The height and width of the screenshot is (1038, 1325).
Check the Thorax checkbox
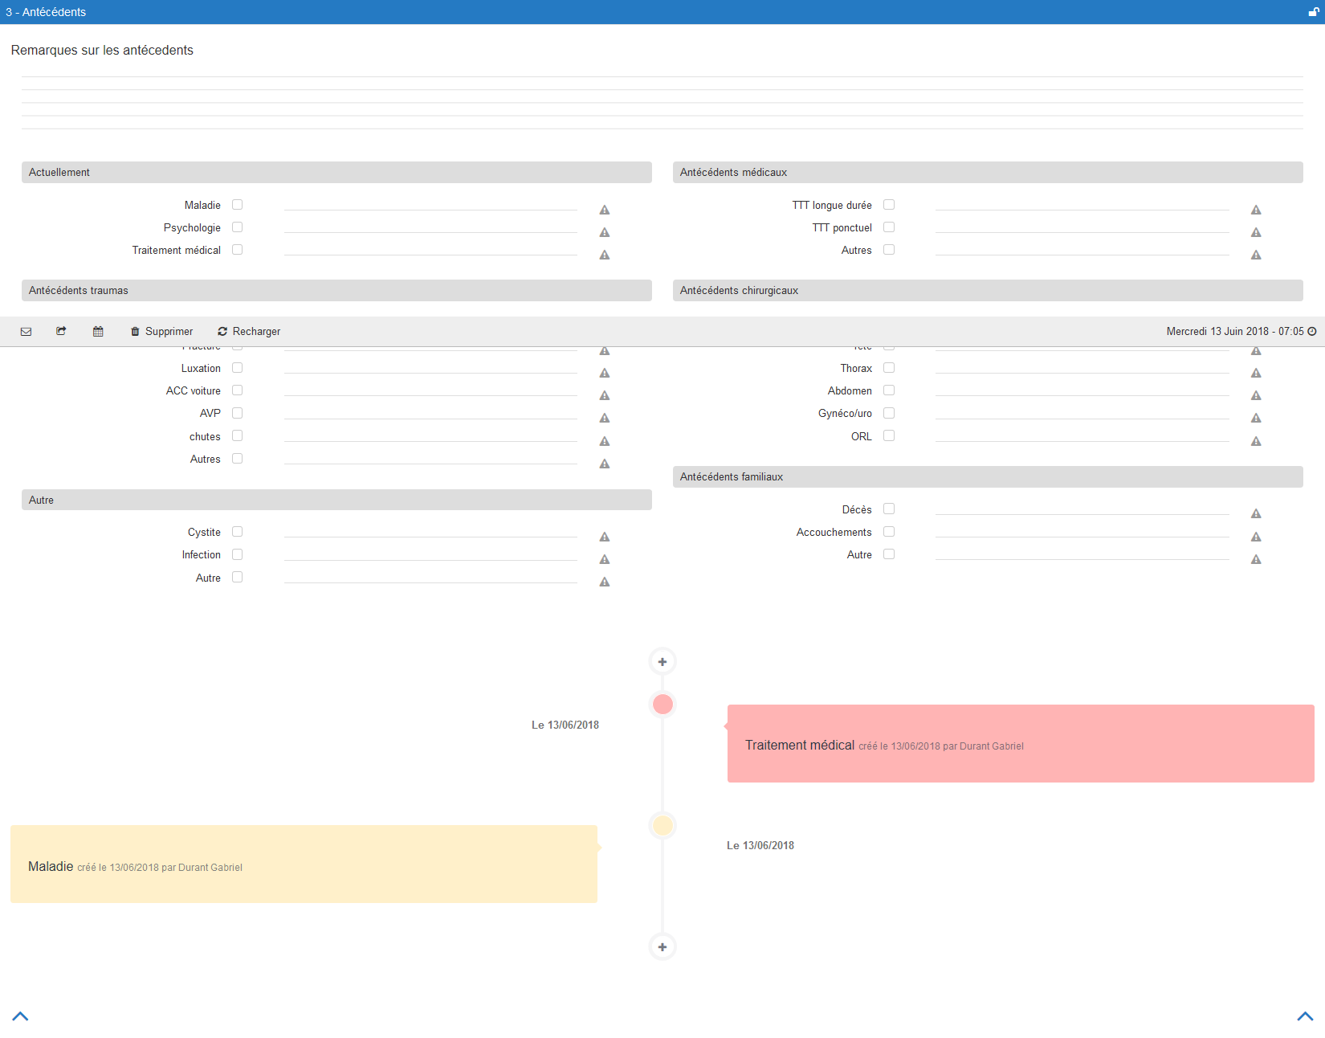(889, 368)
